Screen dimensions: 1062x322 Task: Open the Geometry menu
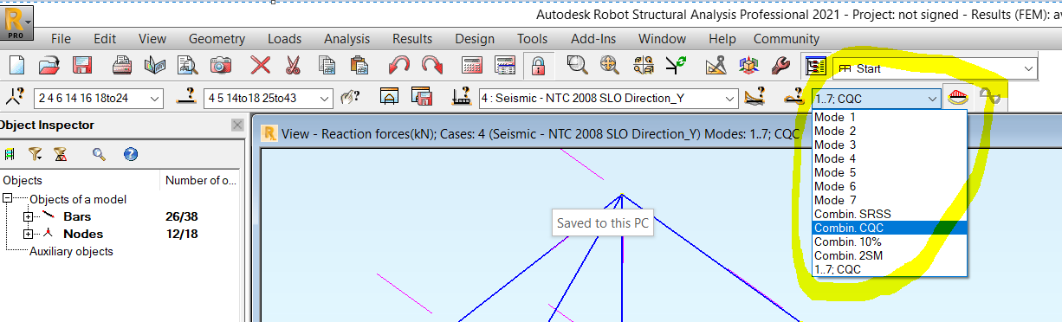coord(217,39)
